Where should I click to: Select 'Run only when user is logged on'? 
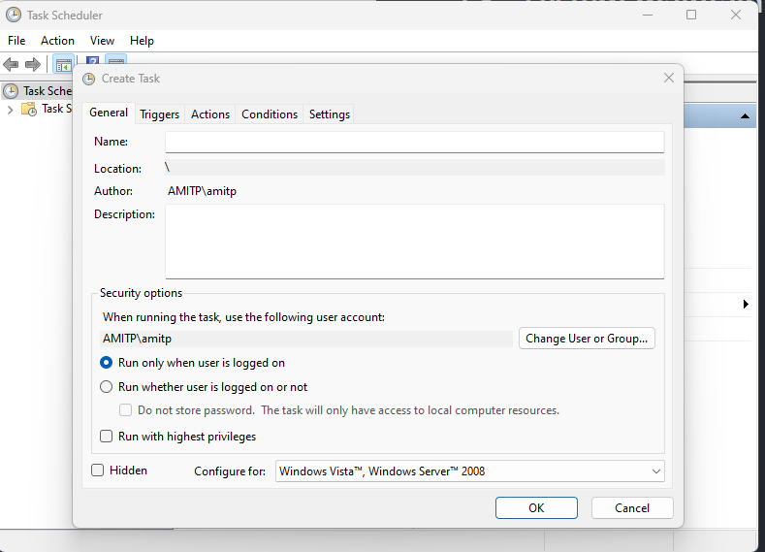[108, 363]
